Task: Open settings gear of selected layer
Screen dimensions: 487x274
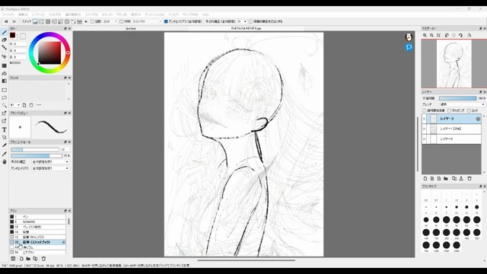Action: pyautogui.click(x=478, y=119)
